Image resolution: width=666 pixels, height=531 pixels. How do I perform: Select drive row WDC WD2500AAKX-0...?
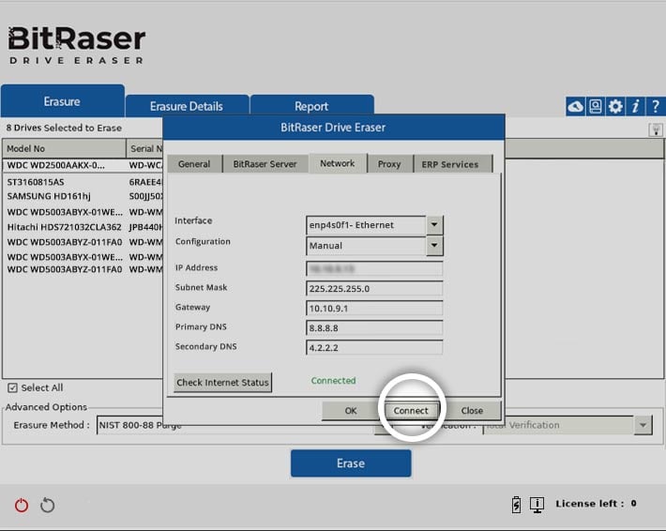point(83,165)
